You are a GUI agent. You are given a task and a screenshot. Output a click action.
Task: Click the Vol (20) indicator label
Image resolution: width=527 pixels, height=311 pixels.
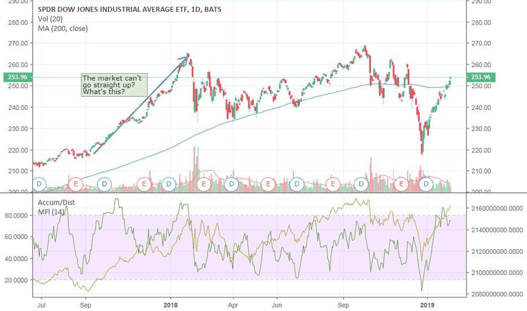(50, 19)
